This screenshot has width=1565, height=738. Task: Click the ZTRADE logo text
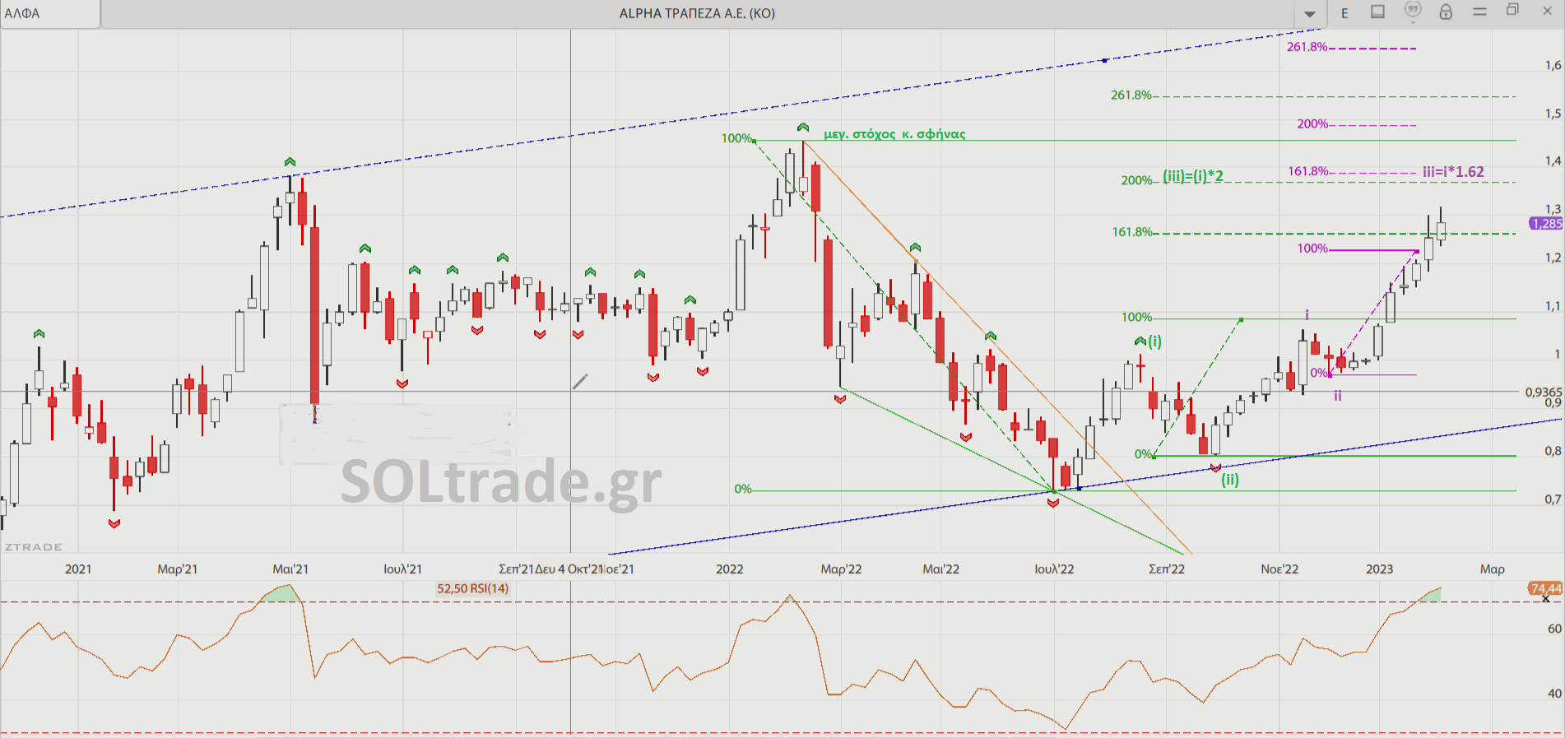pyautogui.click(x=34, y=547)
